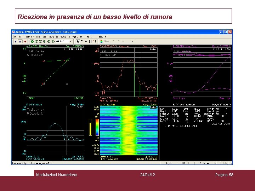Select trace D toolbar button

45,41
